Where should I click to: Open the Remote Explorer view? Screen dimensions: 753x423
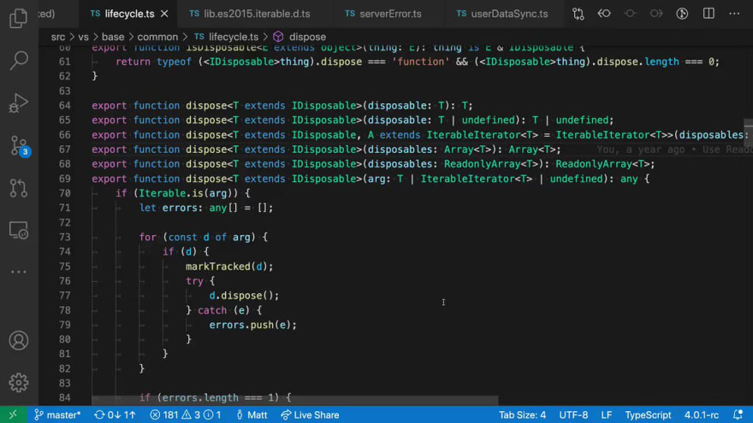tap(18, 230)
